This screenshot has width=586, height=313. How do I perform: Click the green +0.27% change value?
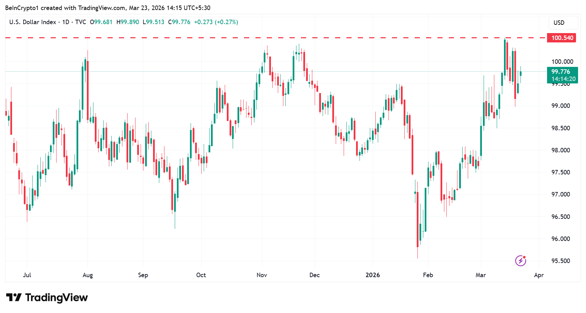pyautogui.click(x=226, y=22)
